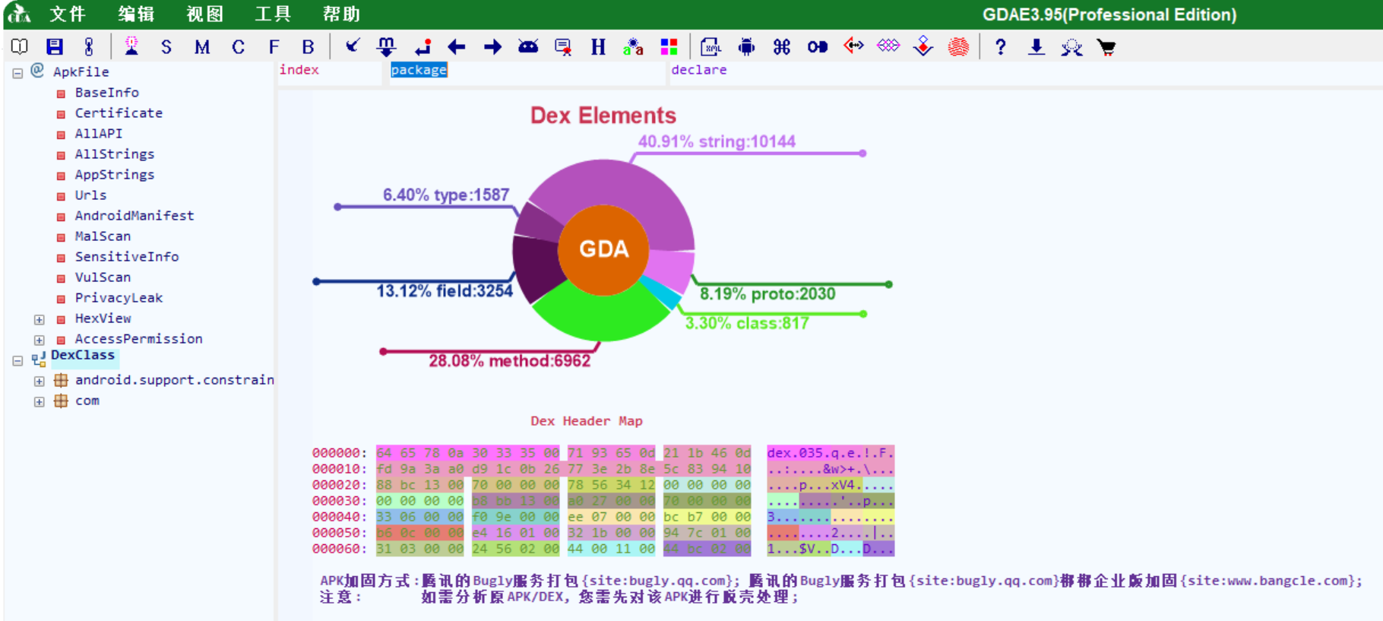Click the red fingerprint icon

pyautogui.click(x=959, y=47)
